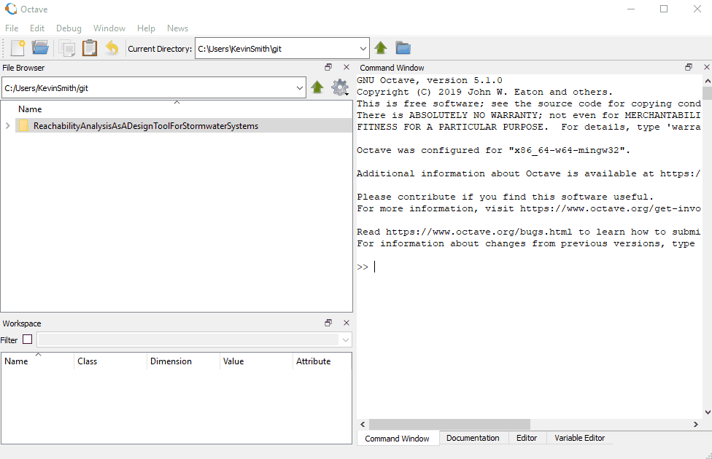Go to parent directory in File Browser
712x459 pixels.
317,87
